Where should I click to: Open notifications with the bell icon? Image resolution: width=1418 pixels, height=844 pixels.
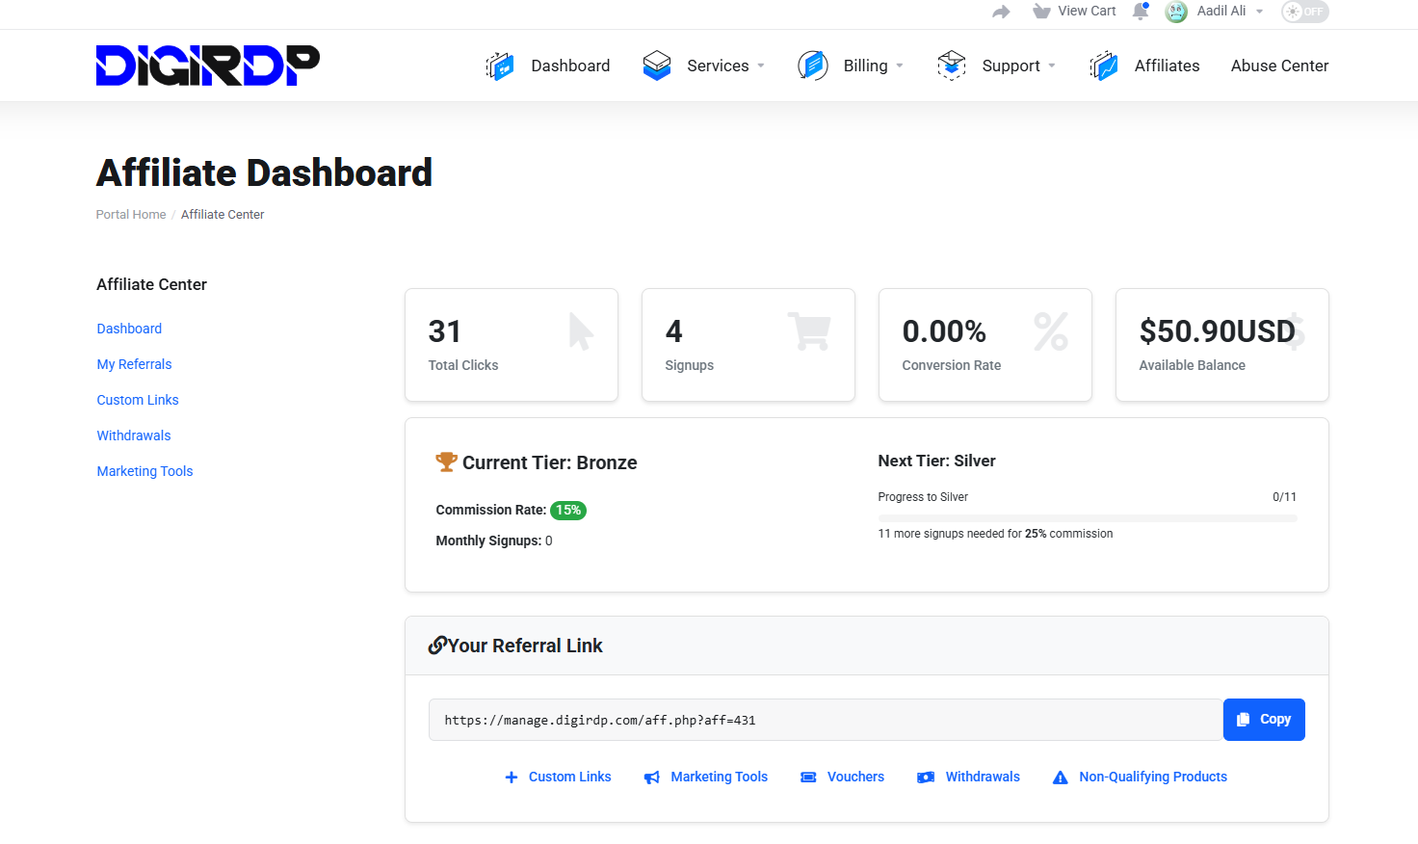point(1141,12)
